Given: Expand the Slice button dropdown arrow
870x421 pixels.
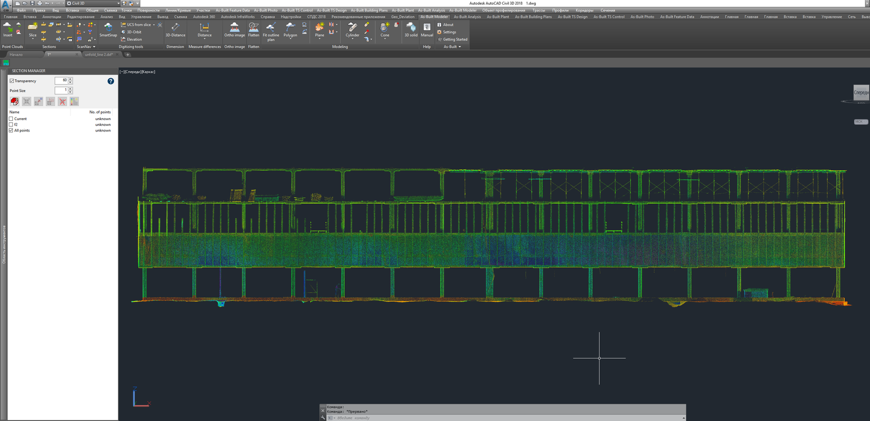Looking at the screenshot, I should coord(33,39).
